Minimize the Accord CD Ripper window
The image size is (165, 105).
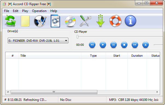tap(139, 3)
